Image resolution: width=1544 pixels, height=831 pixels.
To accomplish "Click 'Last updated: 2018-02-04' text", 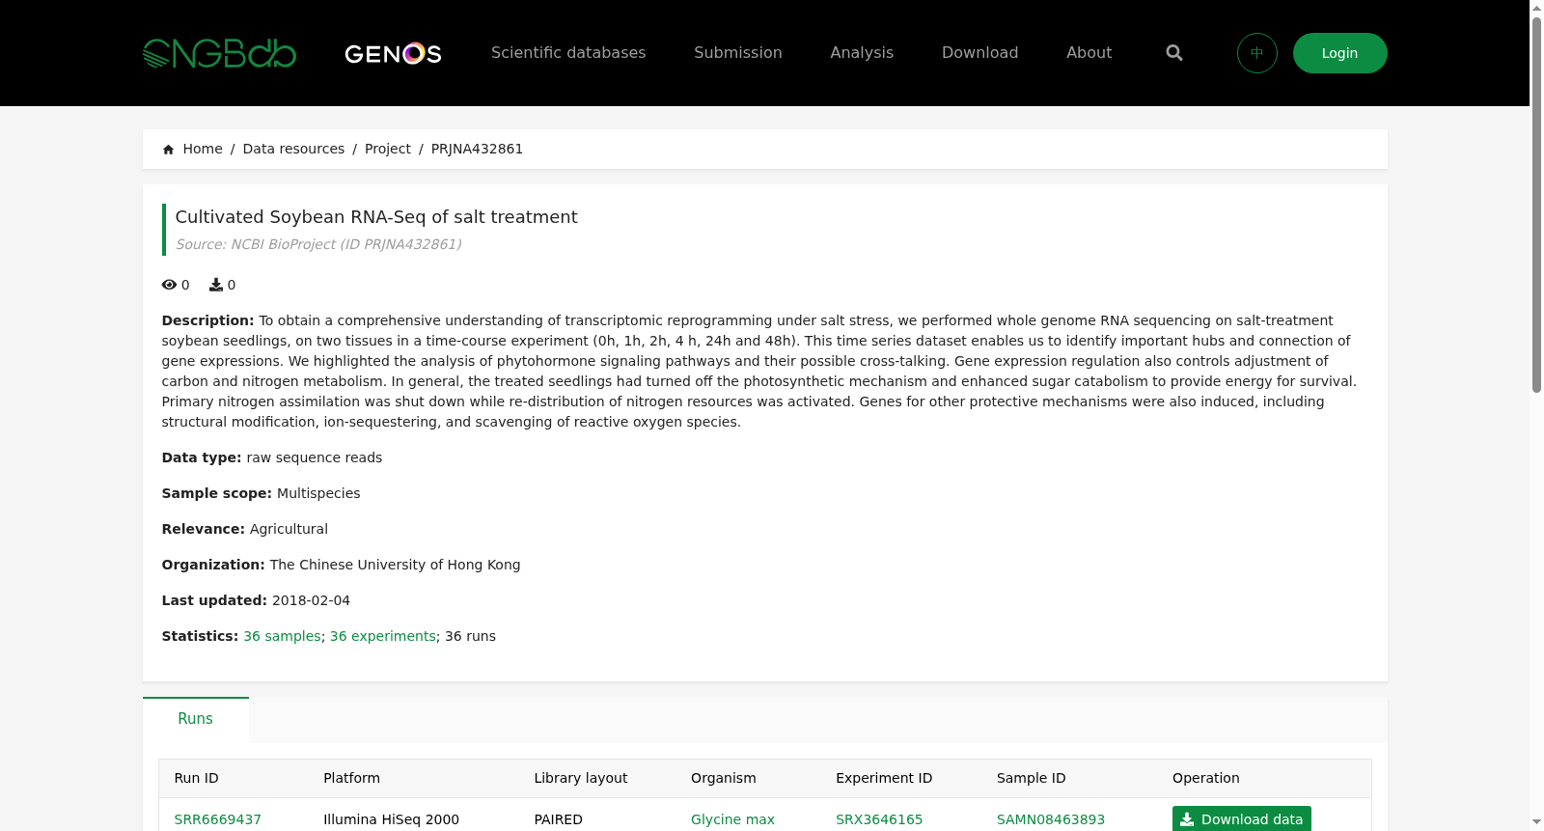I will point(256,600).
